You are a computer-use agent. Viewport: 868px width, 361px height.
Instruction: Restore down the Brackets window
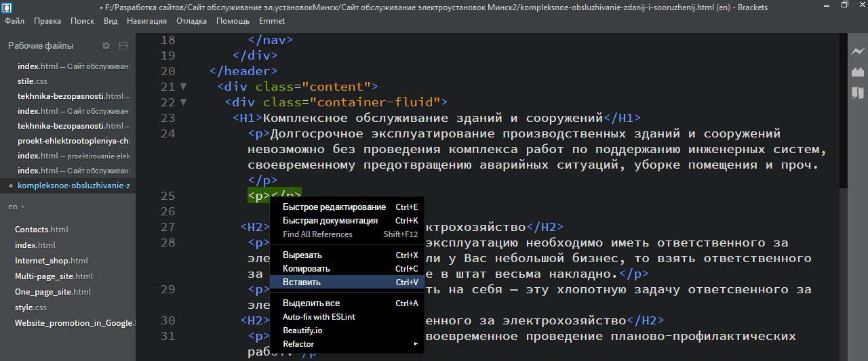(x=844, y=5)
